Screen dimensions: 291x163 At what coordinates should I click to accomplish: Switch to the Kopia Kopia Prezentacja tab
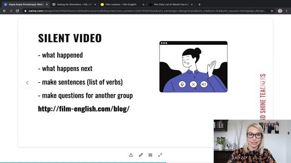click(x=25, y=5)
